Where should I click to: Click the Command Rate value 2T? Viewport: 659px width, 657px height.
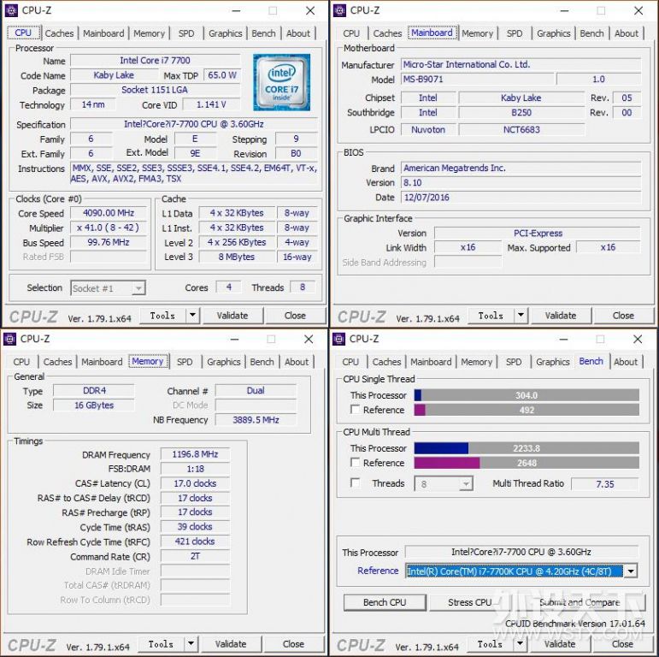[195, 556]
